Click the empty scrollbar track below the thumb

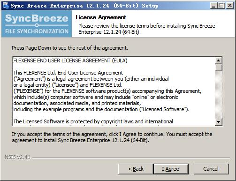(219, 95)
